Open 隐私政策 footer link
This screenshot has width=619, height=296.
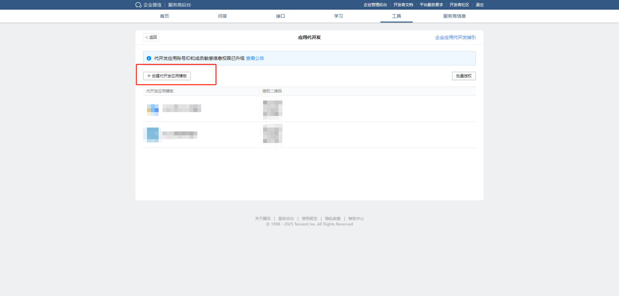click(333, 219)
